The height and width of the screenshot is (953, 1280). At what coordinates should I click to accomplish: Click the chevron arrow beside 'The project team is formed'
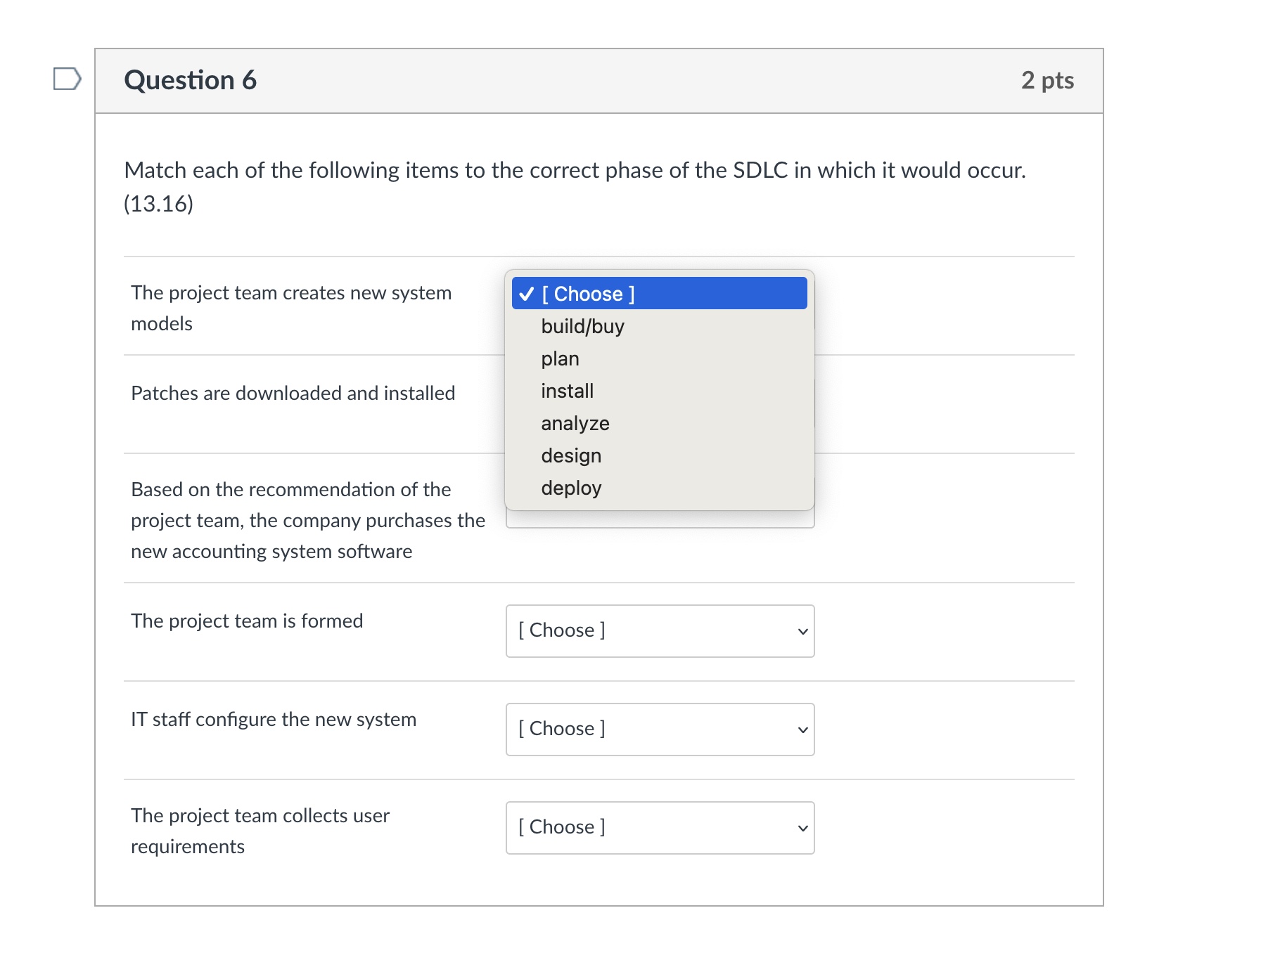[802, 632]
